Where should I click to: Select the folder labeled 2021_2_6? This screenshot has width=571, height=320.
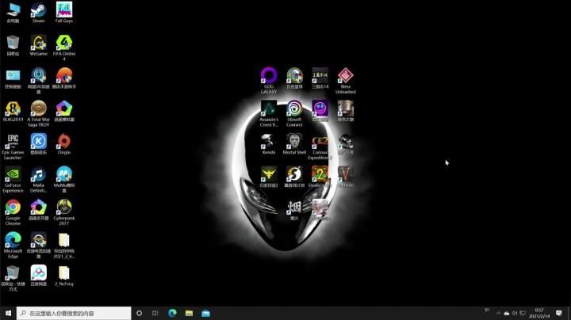click(x=64, y=245)
